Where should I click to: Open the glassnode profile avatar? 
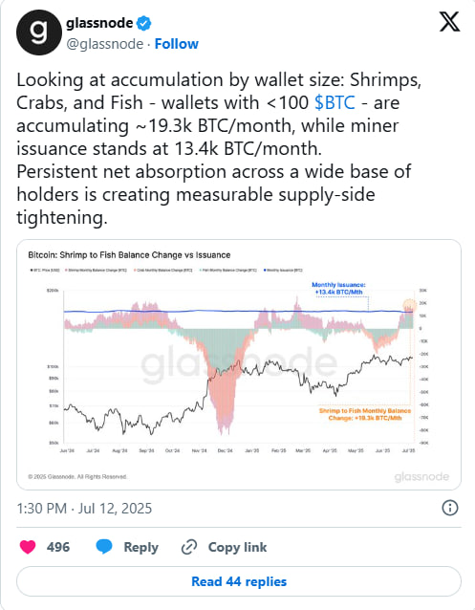click(x=39, y=33)
